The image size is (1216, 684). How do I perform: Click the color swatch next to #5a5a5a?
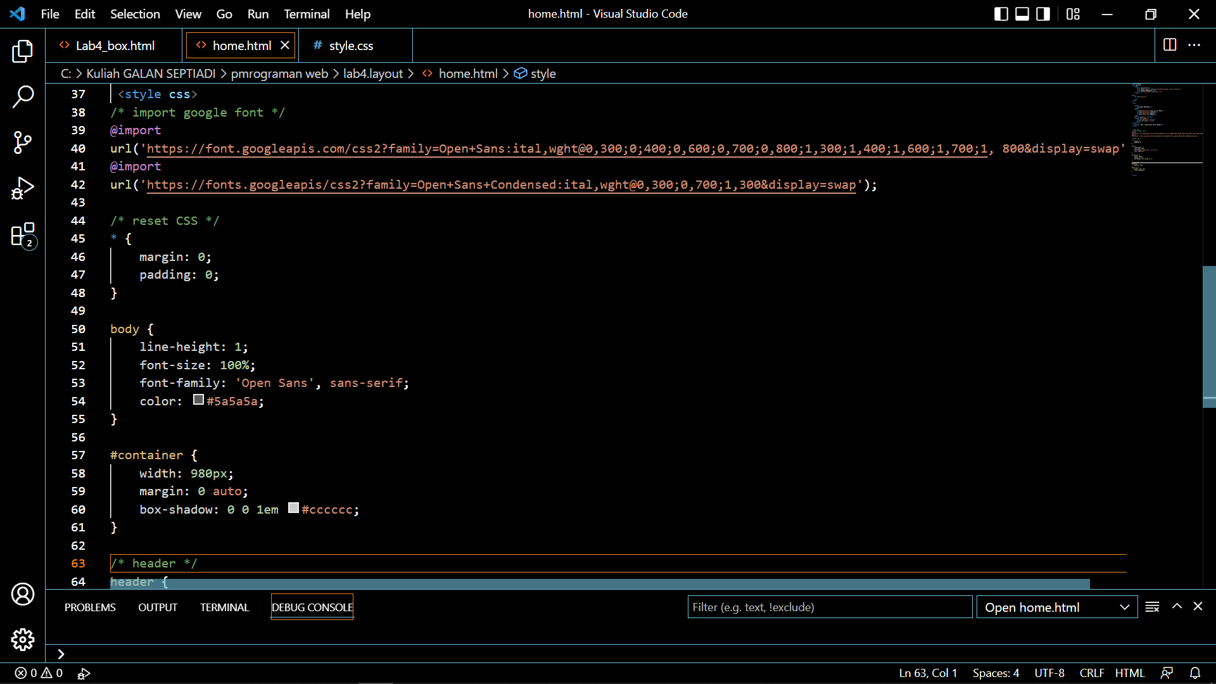coord(198,400)
